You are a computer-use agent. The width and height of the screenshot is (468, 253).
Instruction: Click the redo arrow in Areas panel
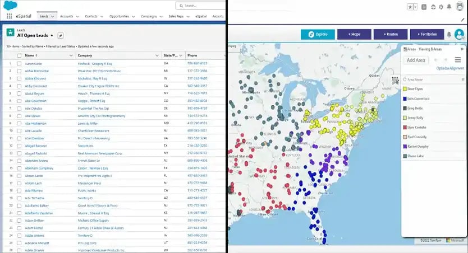click(x=446, y=60)
